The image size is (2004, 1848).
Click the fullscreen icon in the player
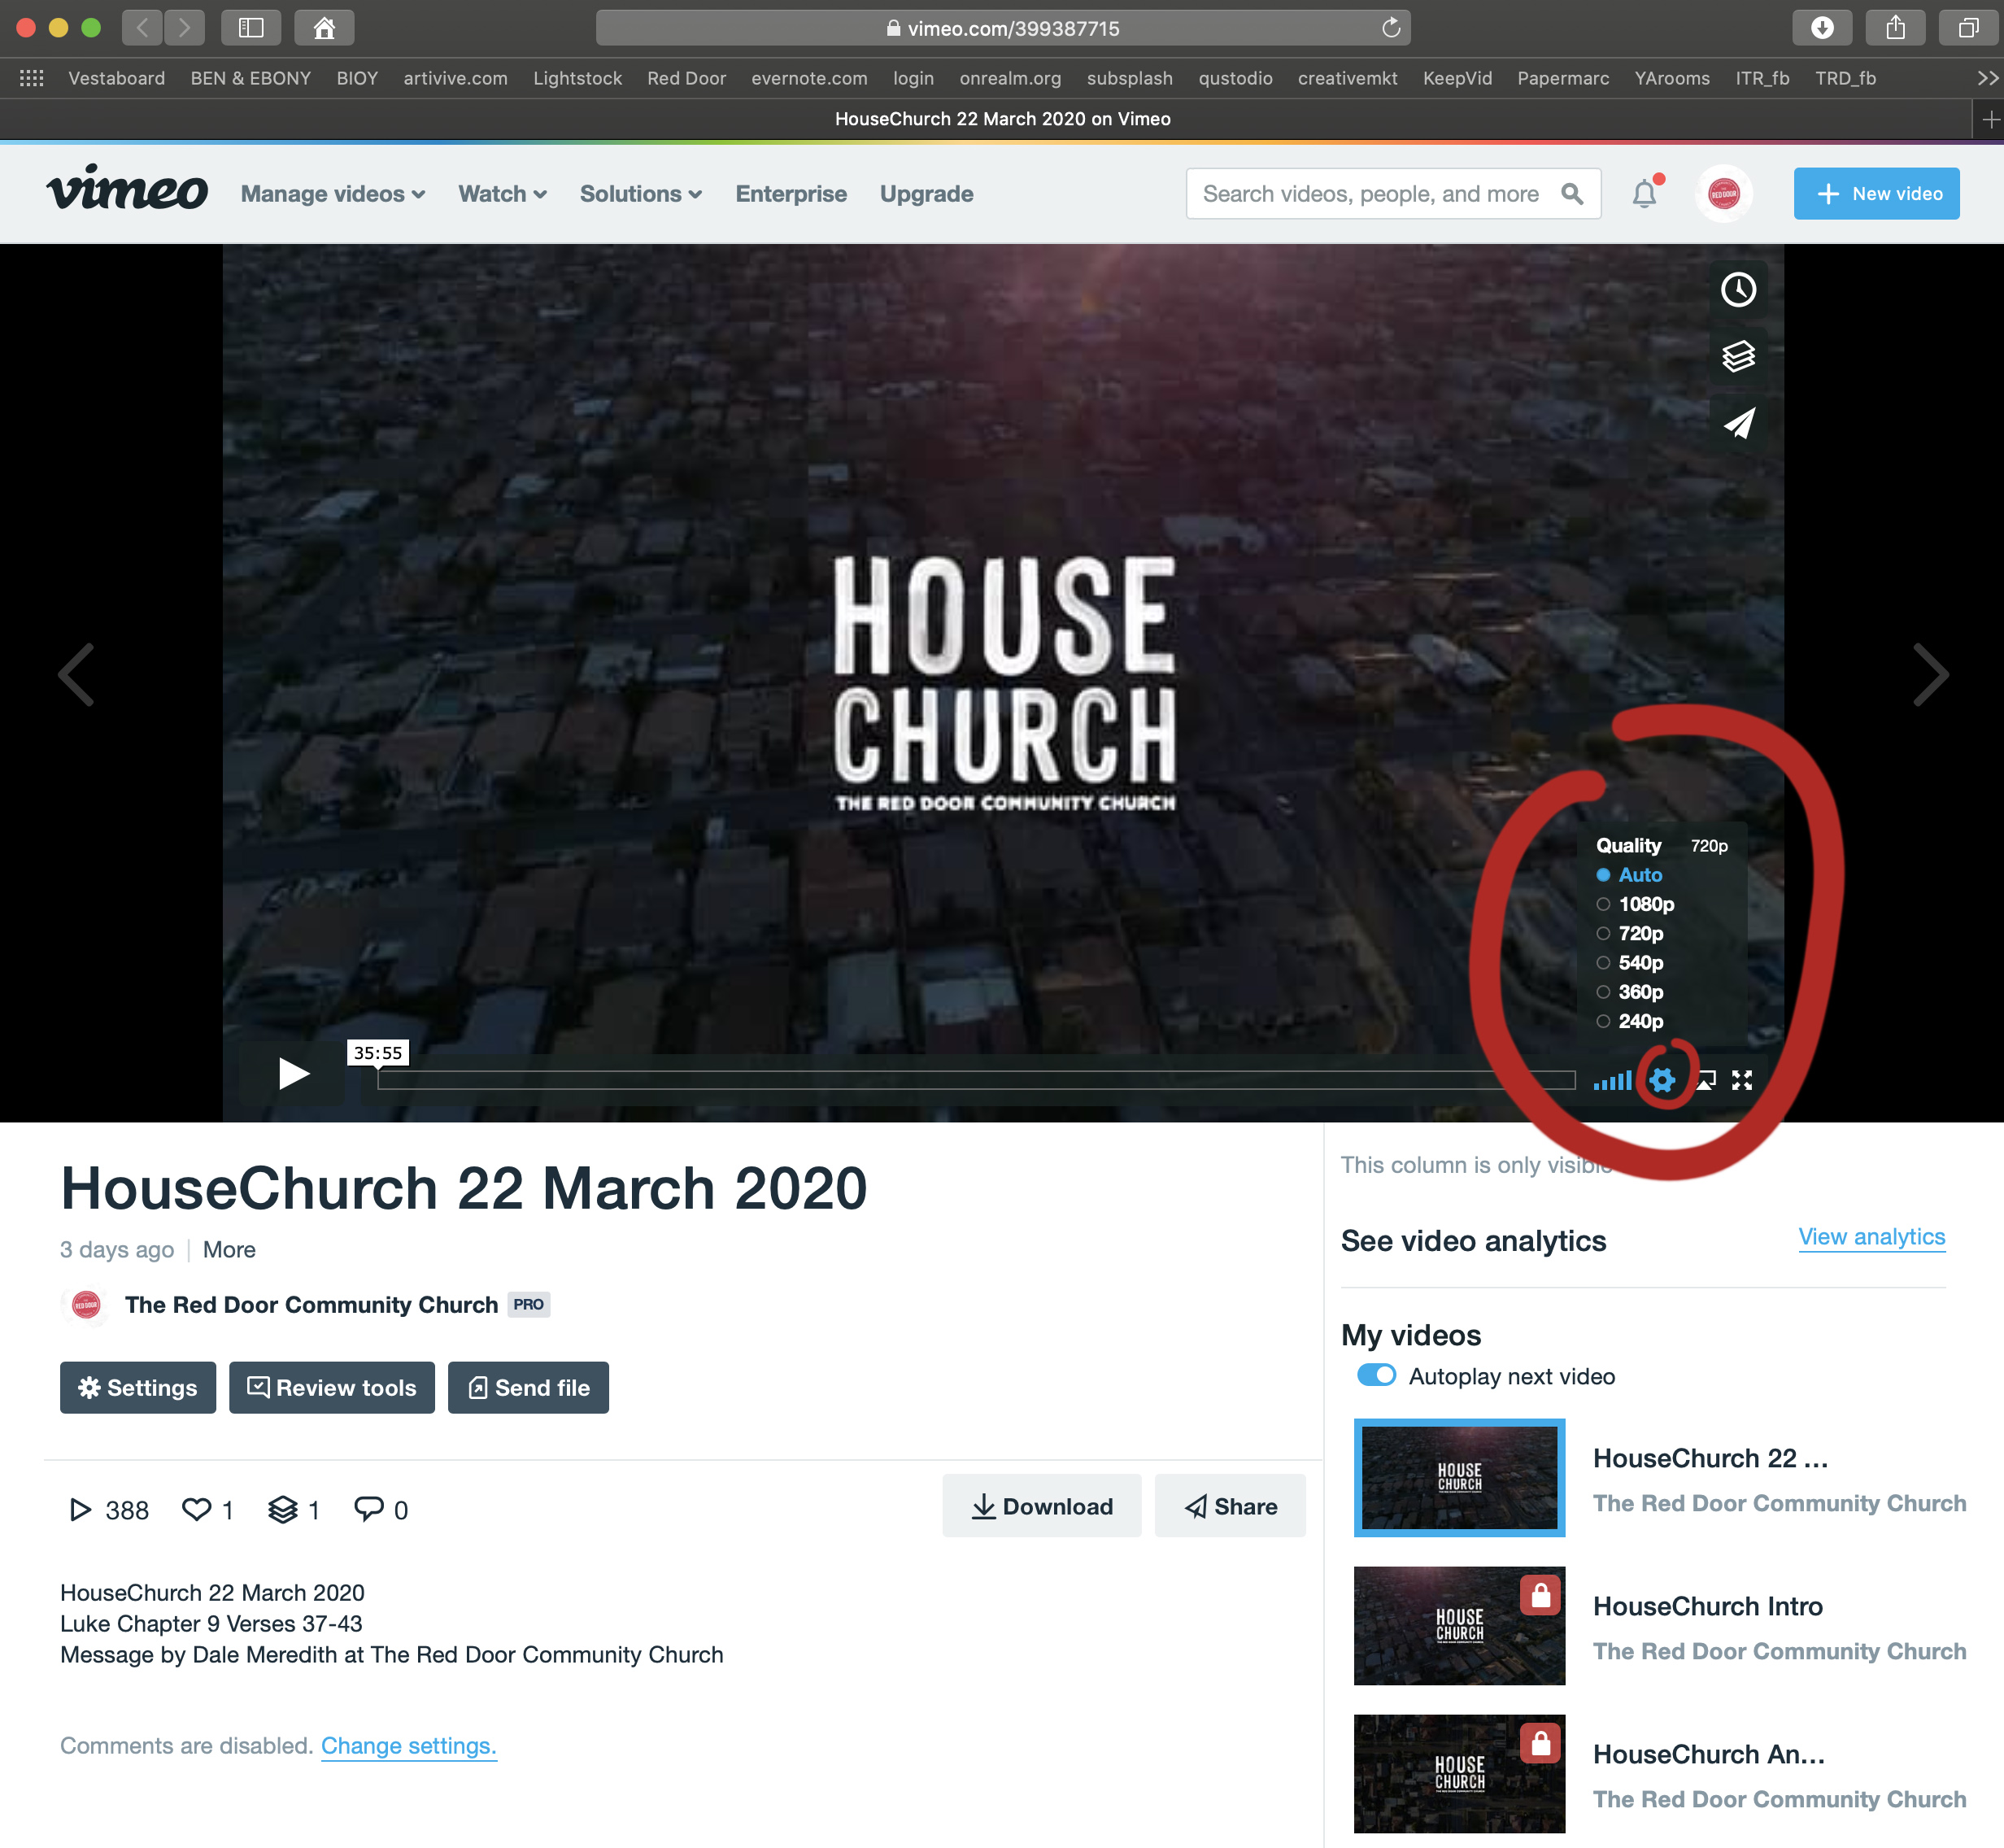pos(1742,1080)
